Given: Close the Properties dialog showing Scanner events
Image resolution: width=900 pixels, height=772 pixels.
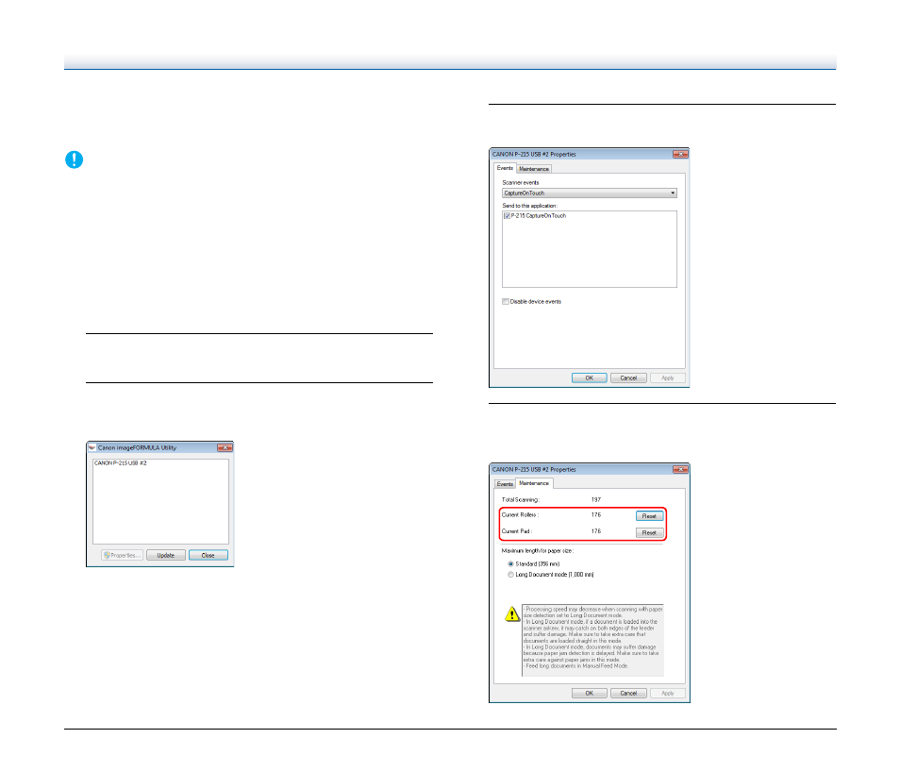Looking at the screenshot, I should [680, 154].
